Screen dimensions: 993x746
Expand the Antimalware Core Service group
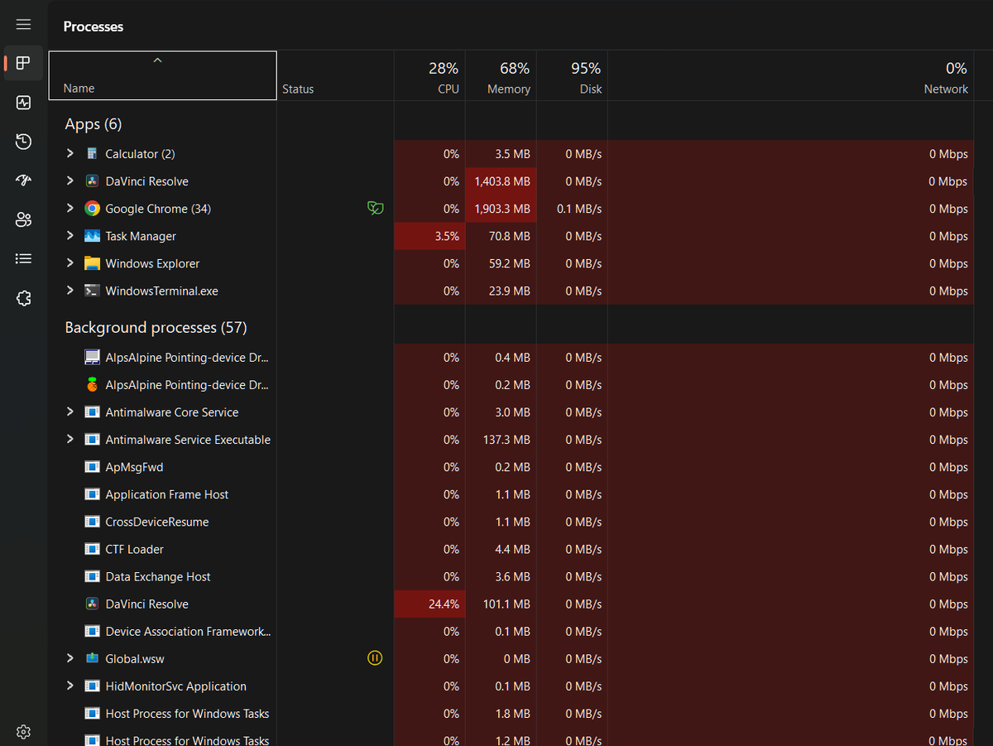tap(70, 412)
